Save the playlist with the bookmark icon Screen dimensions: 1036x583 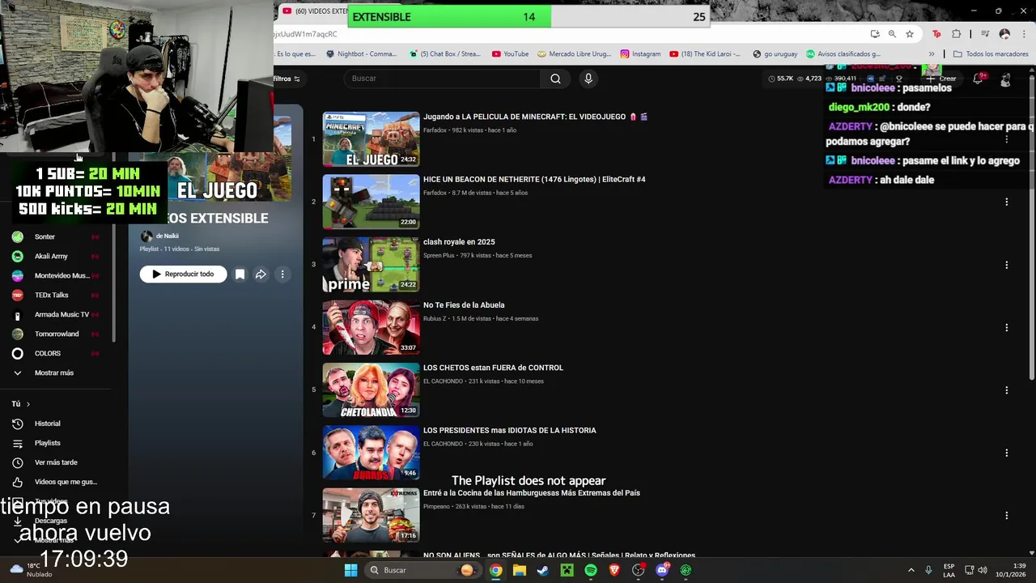click(240, 274)
